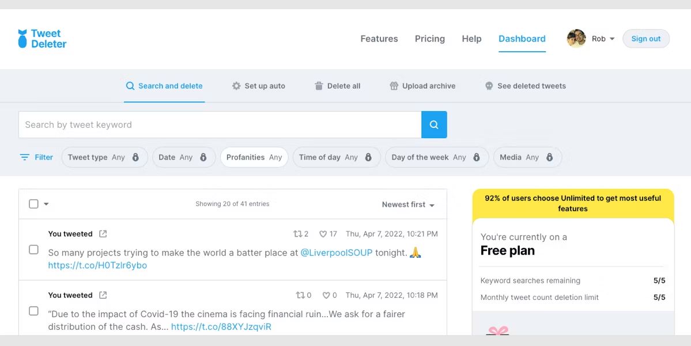Click the Sign out button
Screen dimensions: 691x346
646,39
